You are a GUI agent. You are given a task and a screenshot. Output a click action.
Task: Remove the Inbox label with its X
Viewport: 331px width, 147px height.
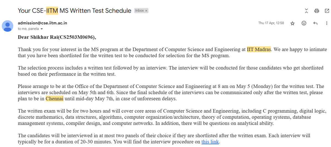point(146,11)
